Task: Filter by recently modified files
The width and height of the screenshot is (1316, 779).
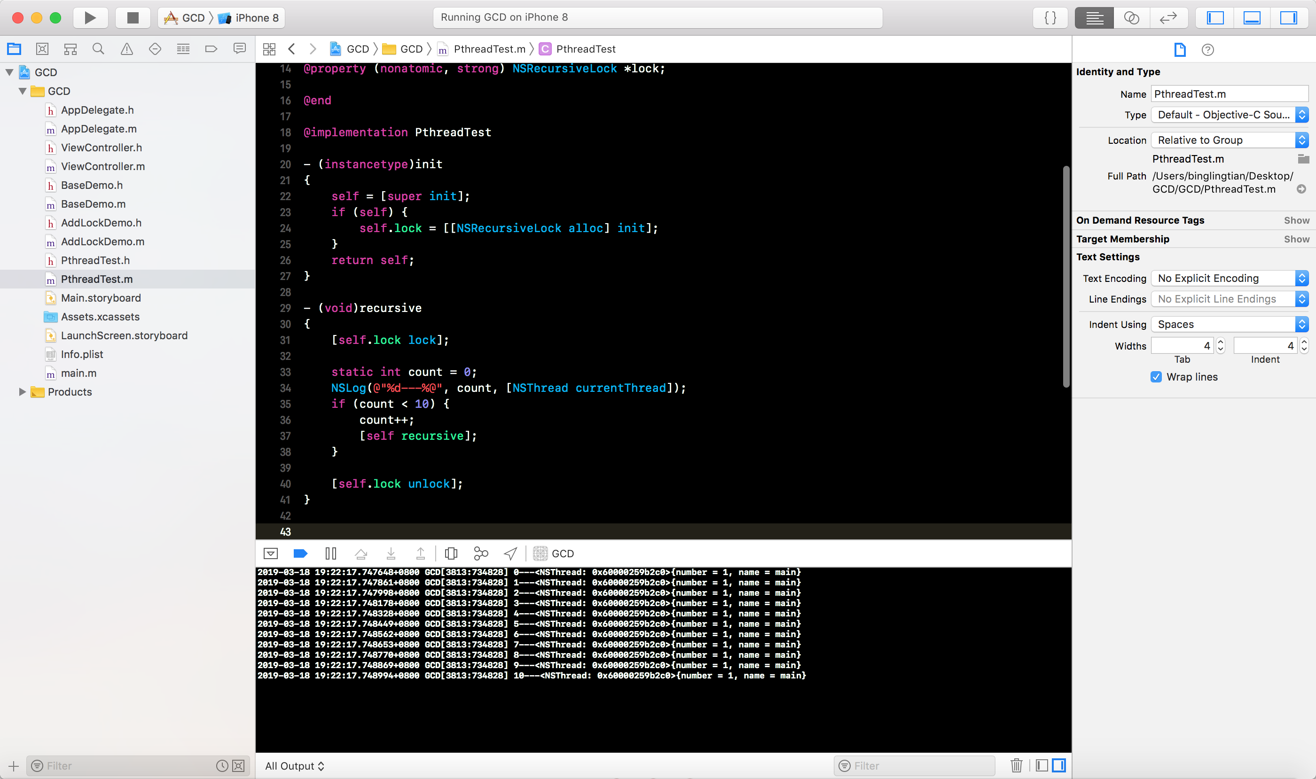Action: pyautogui.click(x=222, y=766)
